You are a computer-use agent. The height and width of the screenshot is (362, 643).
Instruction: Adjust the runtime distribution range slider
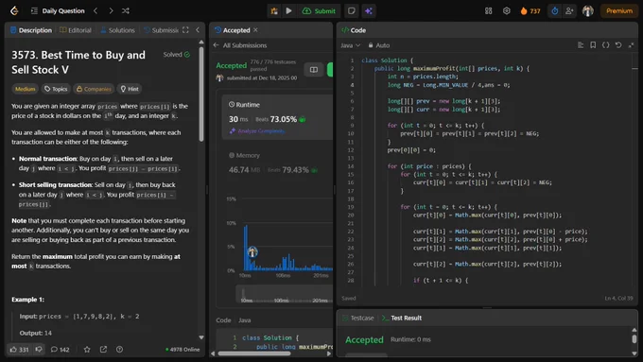[x=285, y=294]
